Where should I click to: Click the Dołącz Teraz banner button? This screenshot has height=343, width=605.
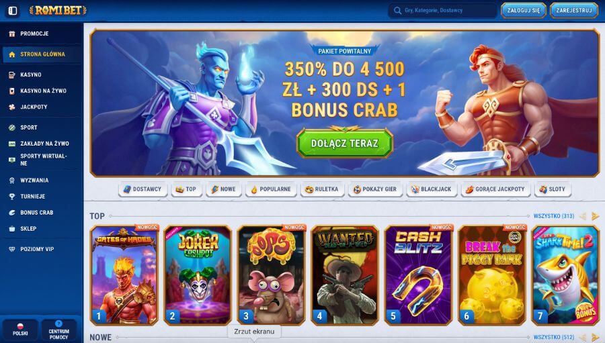pyautogui.click(x=345, y=143)
